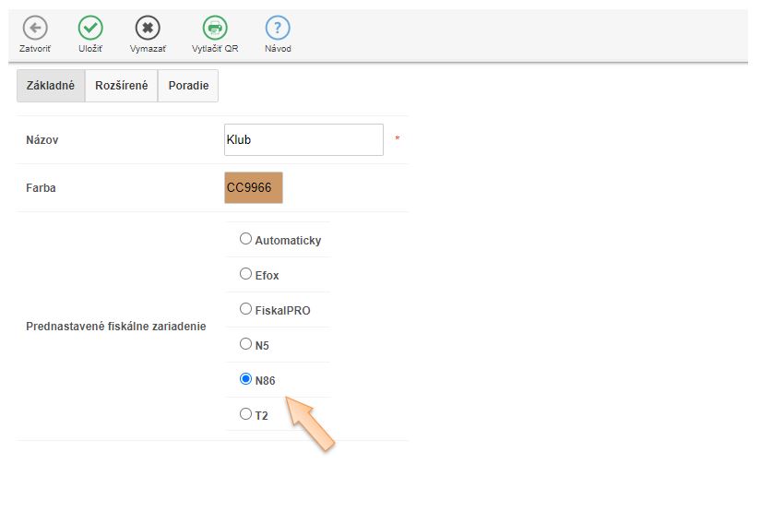Select the FiskalPRO radio button
The width and height of the screenshot is (761, 512).
tap(245, 309)
